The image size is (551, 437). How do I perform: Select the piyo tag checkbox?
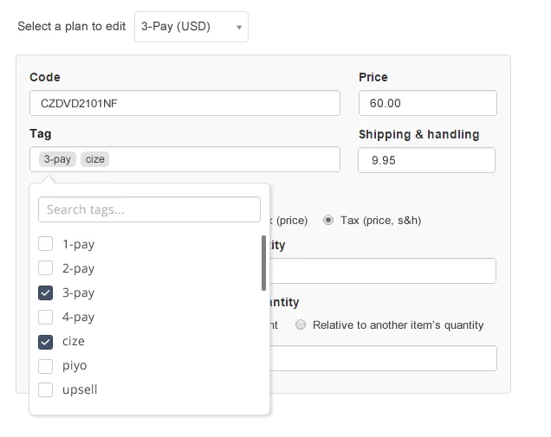coord(46,365)
